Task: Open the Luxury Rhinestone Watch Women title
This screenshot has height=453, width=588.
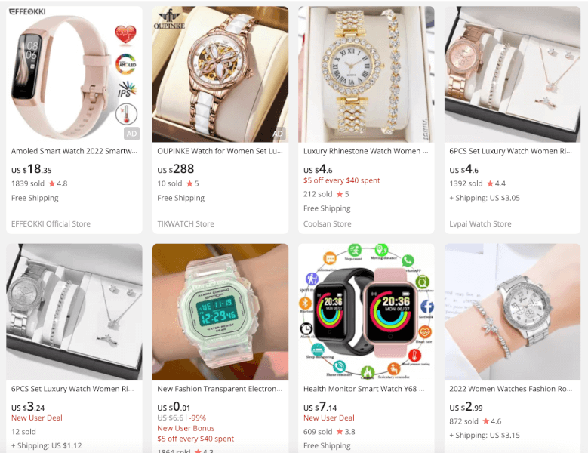Action: pyautogui.click(x=365, y=151)
